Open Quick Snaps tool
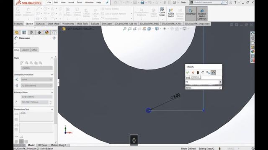This screenshot has height=150, width=268. tap(162, 12)
